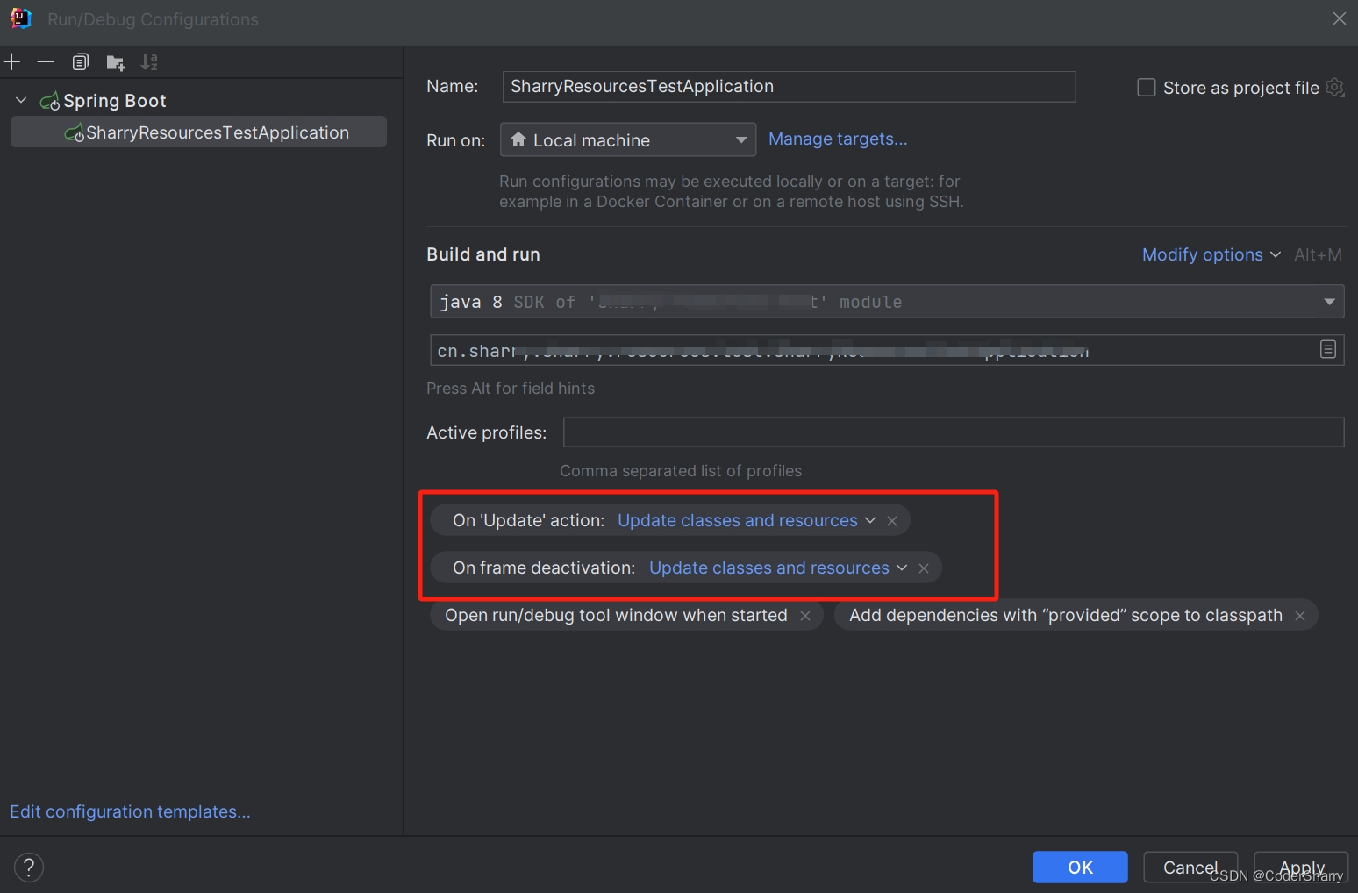Image resolution: width=1358 pixels, height=893 pixels.
Task: Add a new run configuration
Action: [x=12, y=61]
